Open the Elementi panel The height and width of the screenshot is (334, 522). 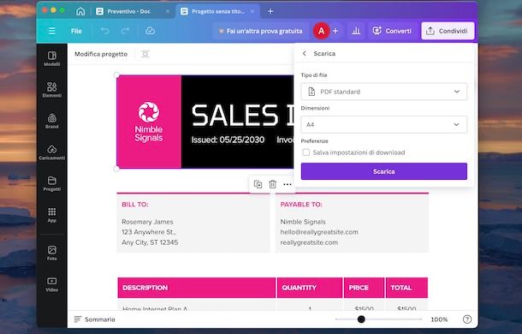tap(52, 90)
